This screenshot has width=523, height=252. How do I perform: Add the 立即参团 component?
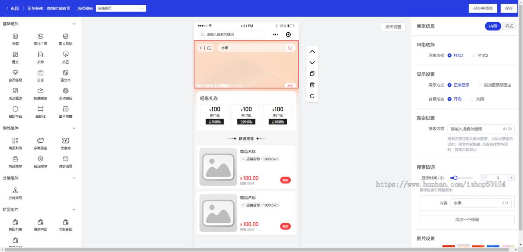pos(65,225)
